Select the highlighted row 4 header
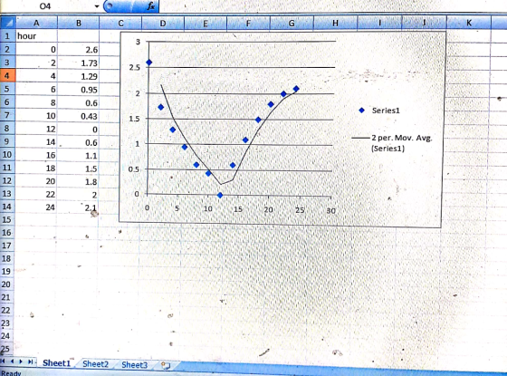The width and height of the screenshot is (507, 376). (x=7, y=76)
